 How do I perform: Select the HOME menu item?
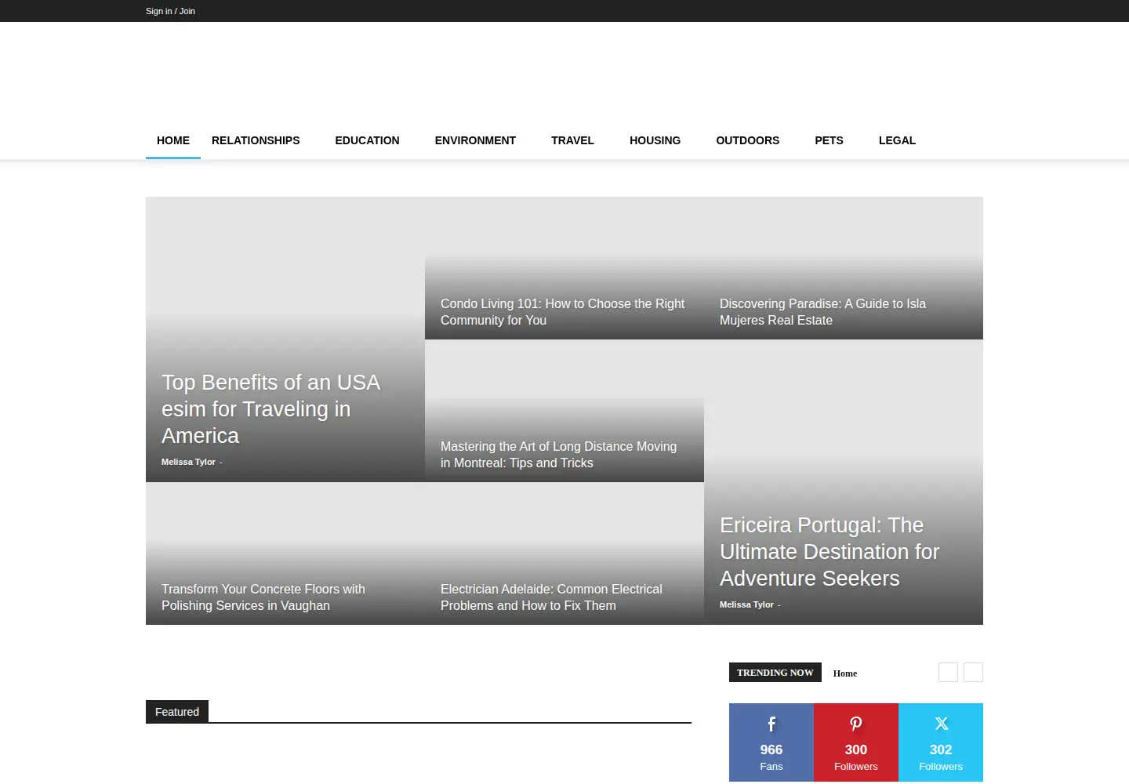(173, 140)
